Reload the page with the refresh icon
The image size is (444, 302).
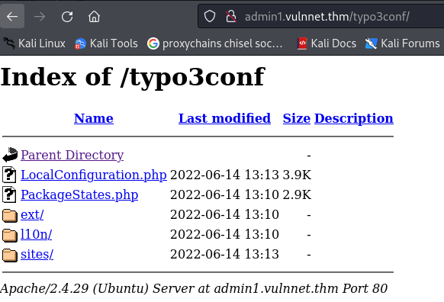(67, 17)
